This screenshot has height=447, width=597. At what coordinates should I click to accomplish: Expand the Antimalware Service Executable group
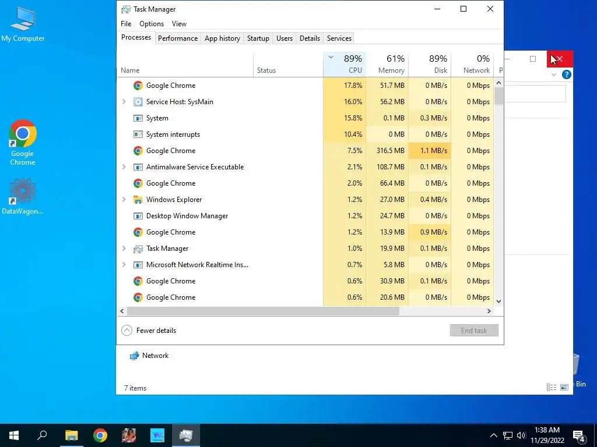124,167
